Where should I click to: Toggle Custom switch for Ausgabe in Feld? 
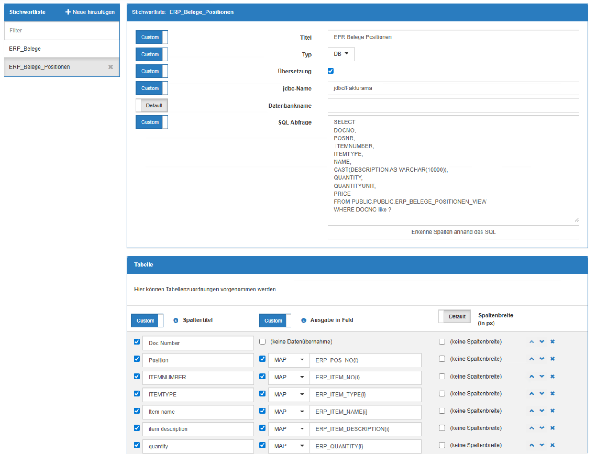[275, 320]
